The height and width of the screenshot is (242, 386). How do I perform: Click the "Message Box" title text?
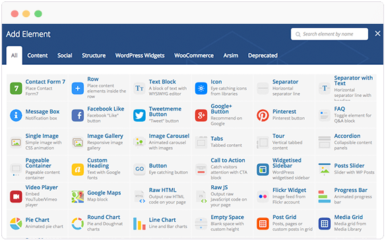pyautogui.click(x=42, y=112)
